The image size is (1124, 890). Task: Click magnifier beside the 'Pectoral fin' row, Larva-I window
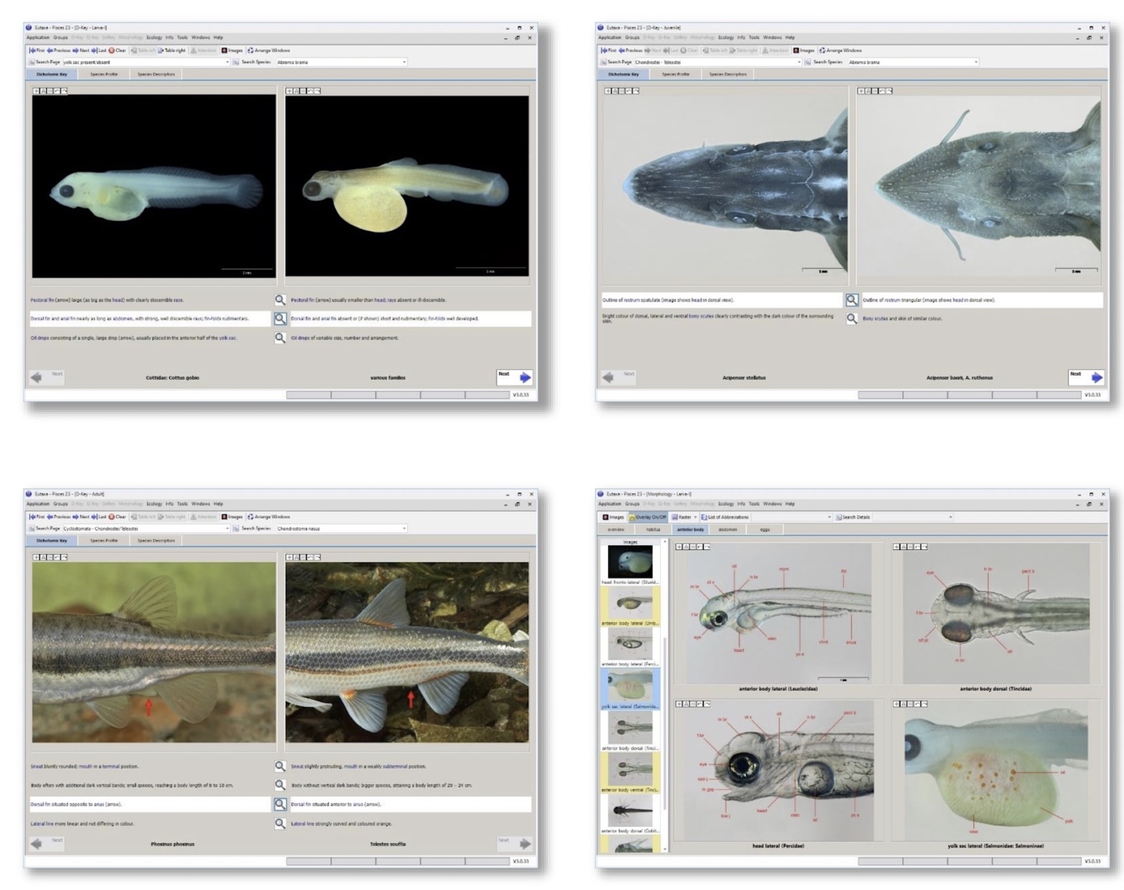click(x=280, y=300)
